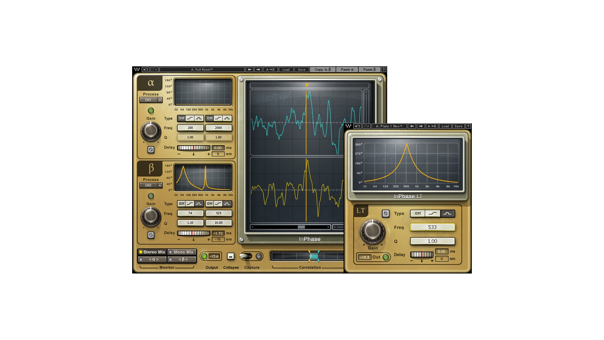604x340 pixels.
Task: Open beta Process CH2 dropdown
Action: coord(151,185)
